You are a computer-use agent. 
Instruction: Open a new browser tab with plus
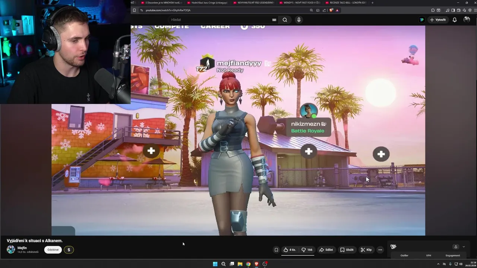(x=373, y=3)
